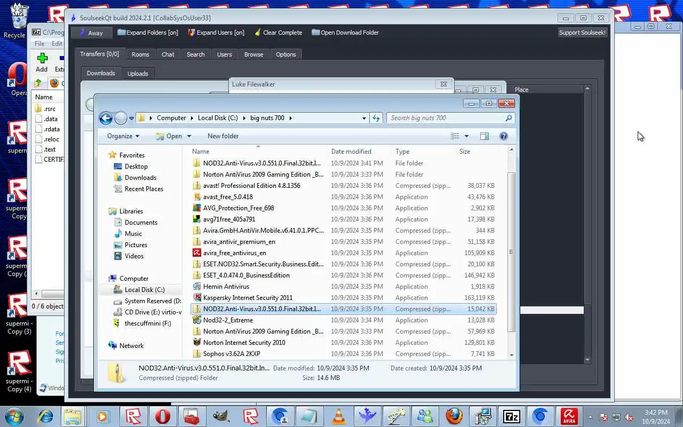
Task: Open Opera browser from the taskbar
Action: (163, 416)
